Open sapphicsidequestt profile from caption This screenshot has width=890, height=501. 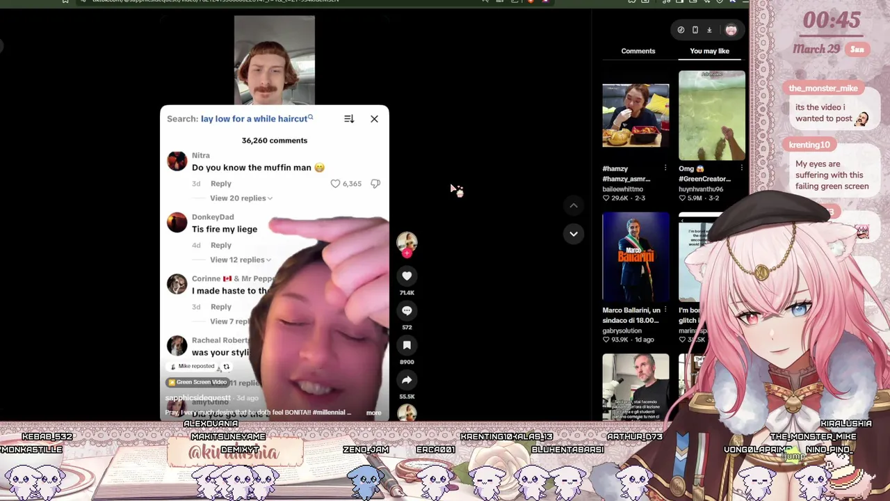click(198, 398)
